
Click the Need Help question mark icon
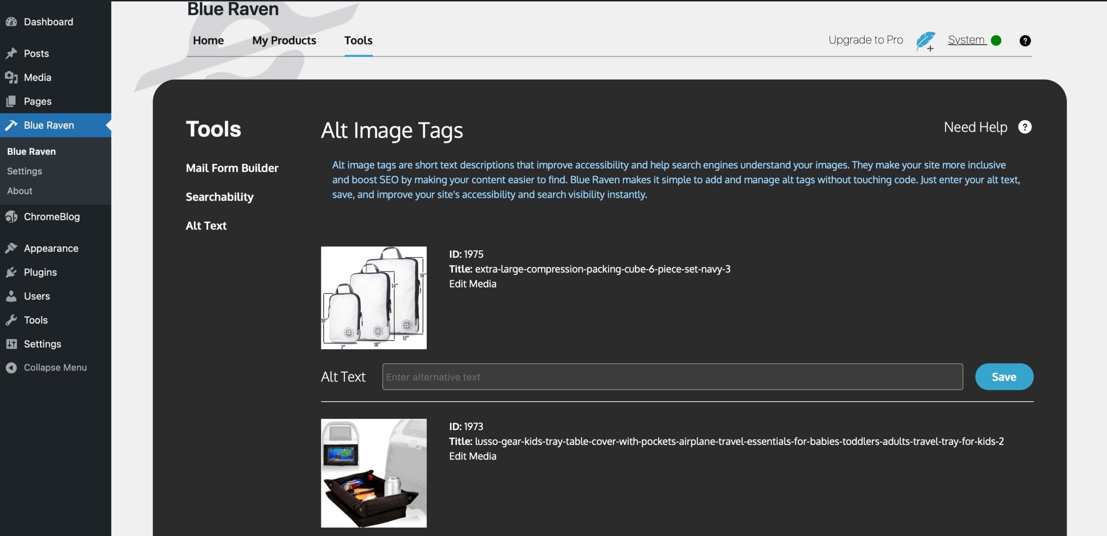(1025, 127)
